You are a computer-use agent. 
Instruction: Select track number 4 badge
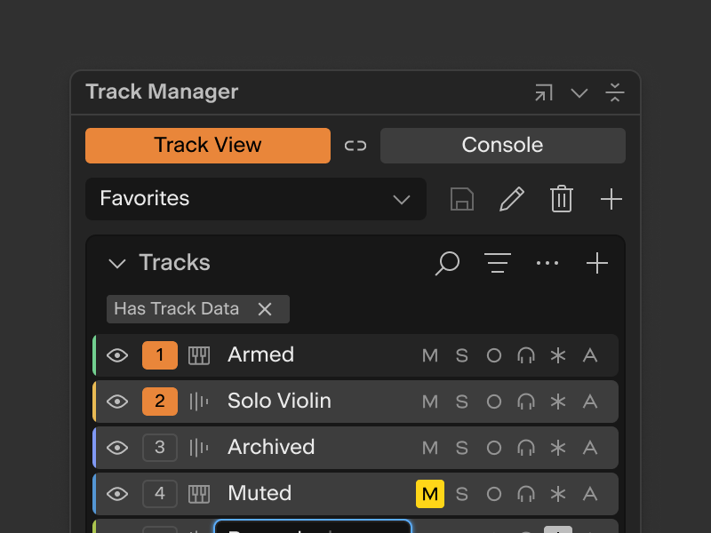[x=160, y=494]
